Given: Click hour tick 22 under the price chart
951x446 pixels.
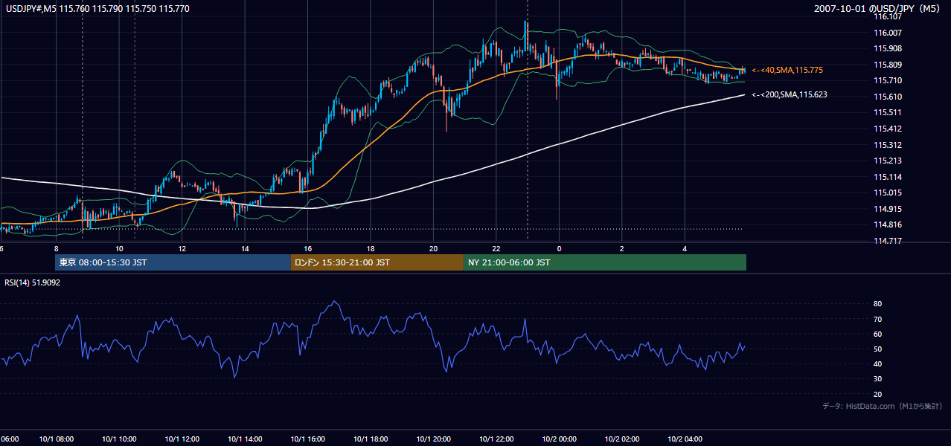Looking at the screenshot, I should coord(496,248).
